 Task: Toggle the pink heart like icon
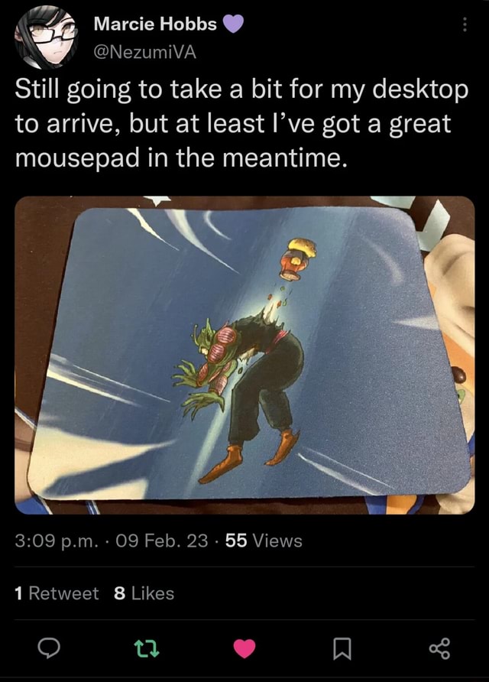[244, 648]
